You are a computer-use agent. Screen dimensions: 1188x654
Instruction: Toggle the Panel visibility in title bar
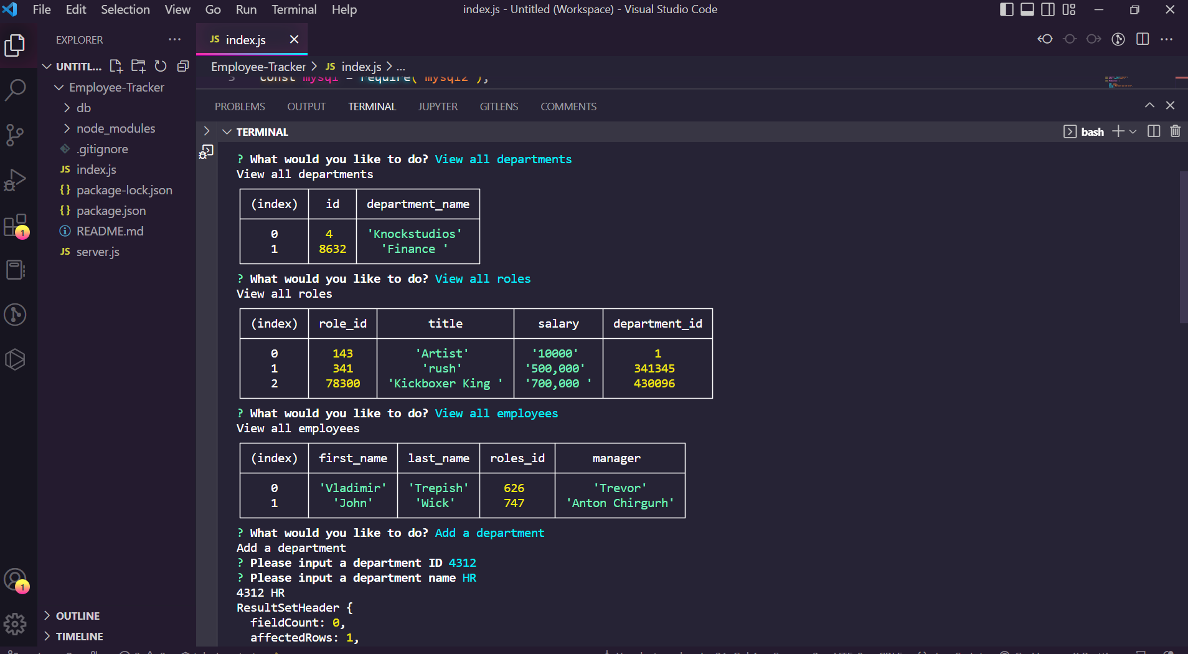point(1027,9)
